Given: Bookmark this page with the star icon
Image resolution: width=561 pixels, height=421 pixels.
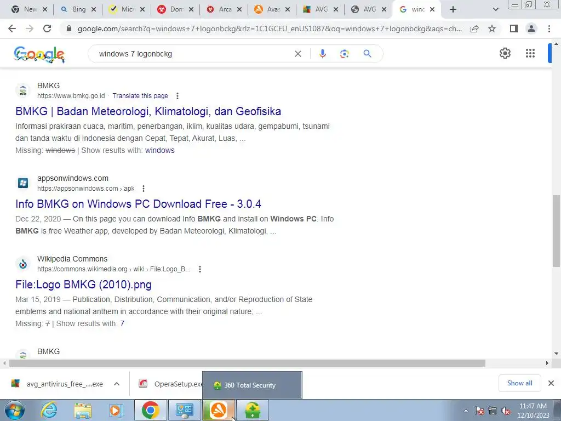Looking at the screenshot, I should coord(492,29).
